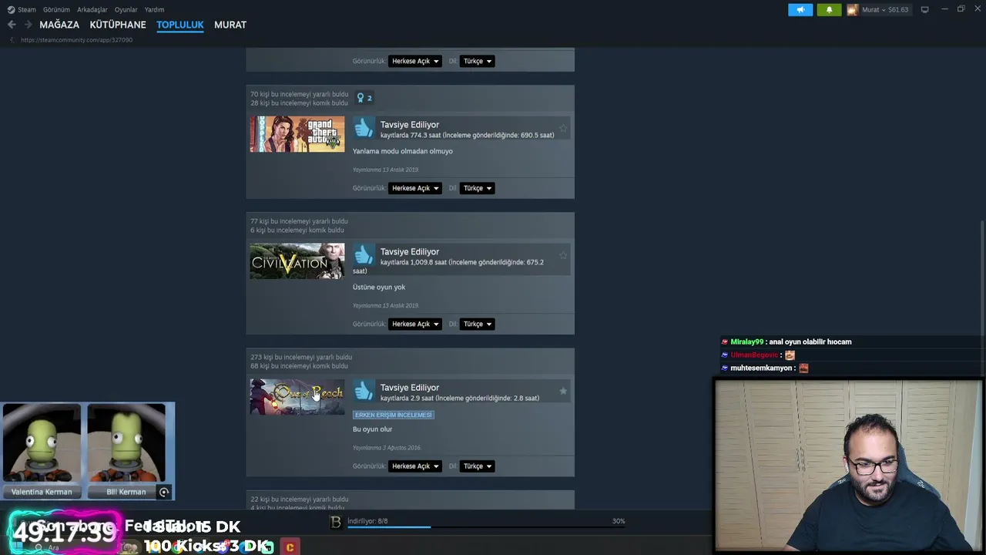Image resolution: width=986 pixels, height=555 pixels.
Task: Open topmost Herkese Açık visibility dropdown
Action: point(414,61)
